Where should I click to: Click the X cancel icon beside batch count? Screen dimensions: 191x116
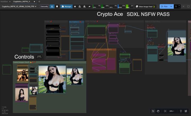(x=184, y=6)
